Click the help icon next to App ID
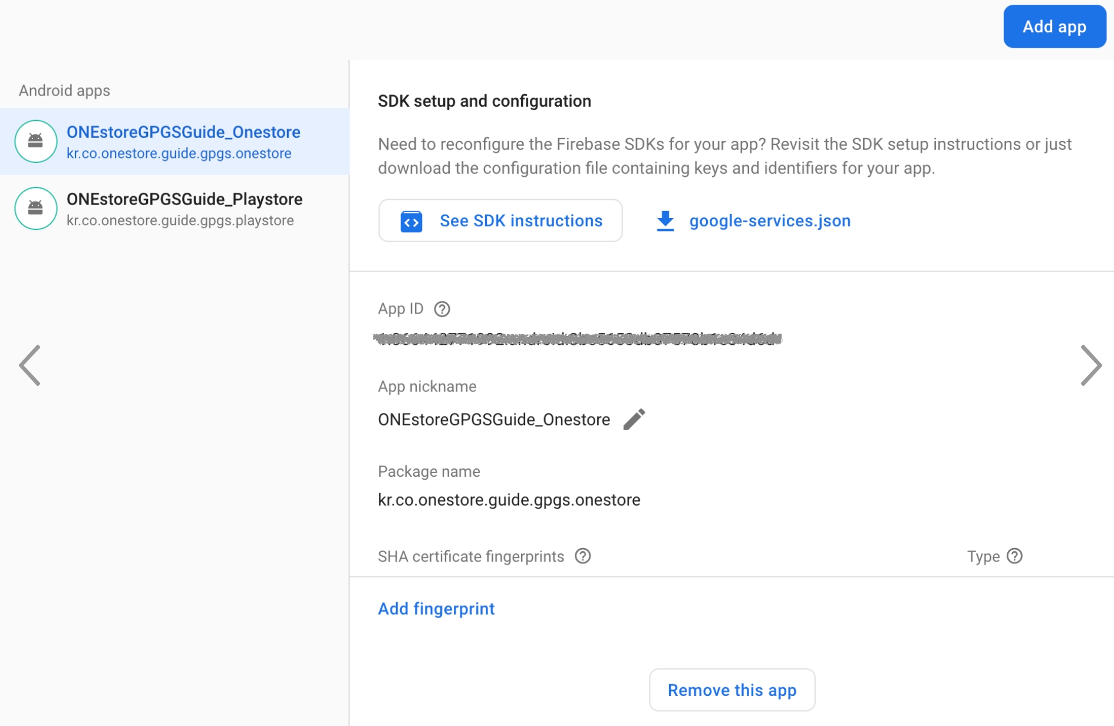Viewport: 1114px width, 726px height. pos(442,309)
